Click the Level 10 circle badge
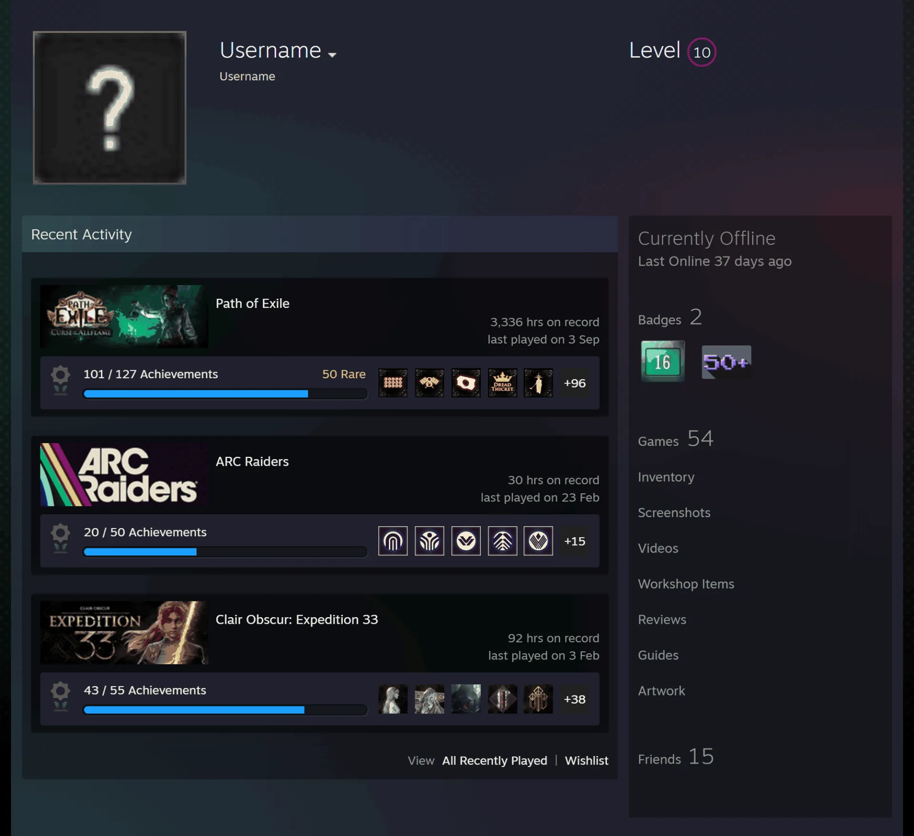 702,52
